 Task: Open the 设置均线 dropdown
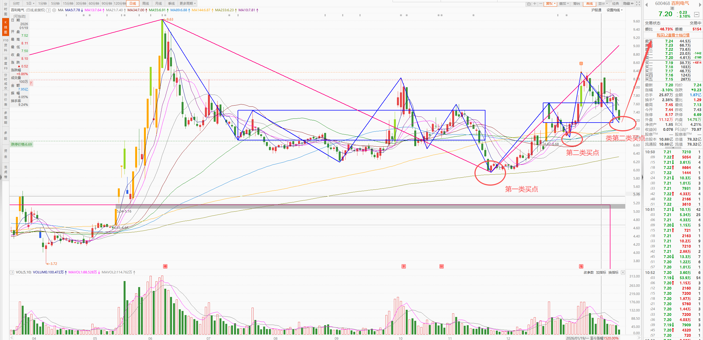(614, 10)
